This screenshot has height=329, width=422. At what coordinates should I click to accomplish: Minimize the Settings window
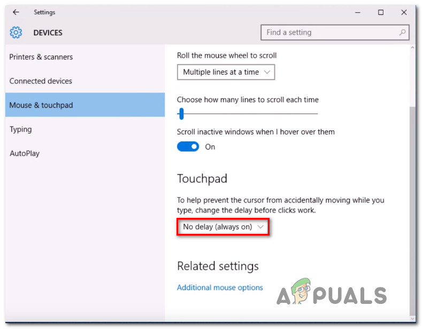click(x=357, y=12)
